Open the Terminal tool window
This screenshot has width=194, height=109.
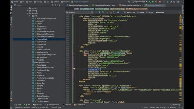[67, 105]
